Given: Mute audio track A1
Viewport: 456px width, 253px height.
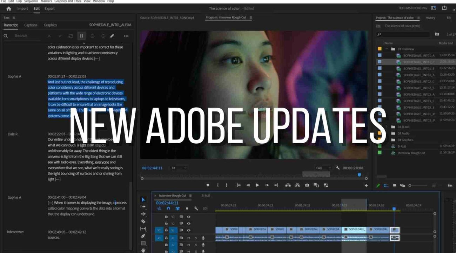Looking at the screenshot, I should (x=189, y=238).
